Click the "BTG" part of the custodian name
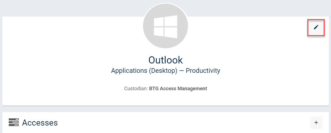Viewport: 331px width, 133px height. [x=154, y=89]
